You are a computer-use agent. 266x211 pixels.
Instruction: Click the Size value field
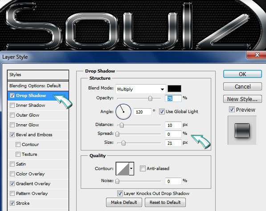click(x=173, y=143)
